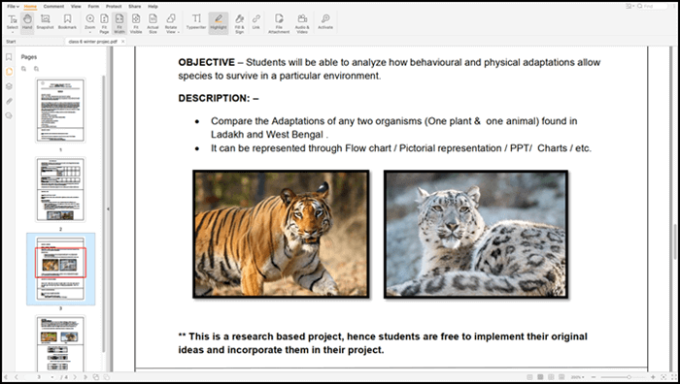Go to the Start tab

[12, 42]
